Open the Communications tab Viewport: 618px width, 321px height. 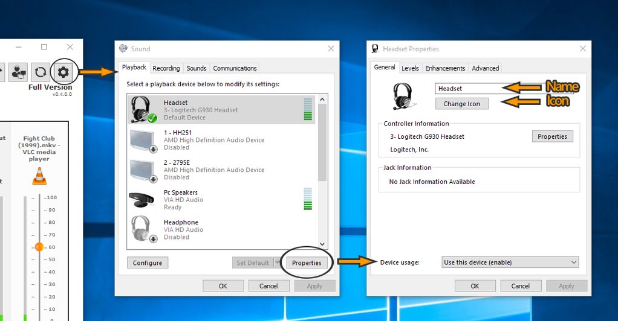coord(235,68)
